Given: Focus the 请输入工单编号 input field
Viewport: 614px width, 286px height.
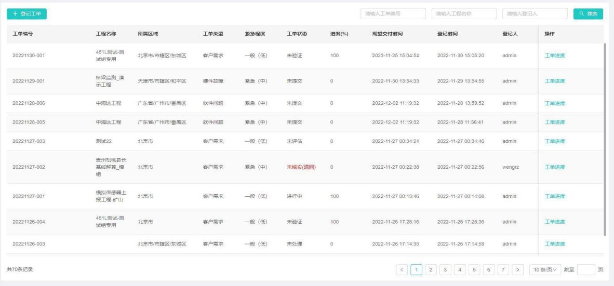Looking at the screenshot, I should 393,13.
